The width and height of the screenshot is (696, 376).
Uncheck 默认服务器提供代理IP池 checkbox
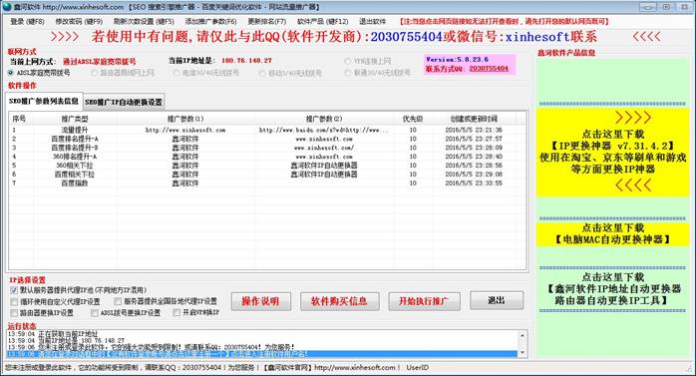click(x=14, y=290)
